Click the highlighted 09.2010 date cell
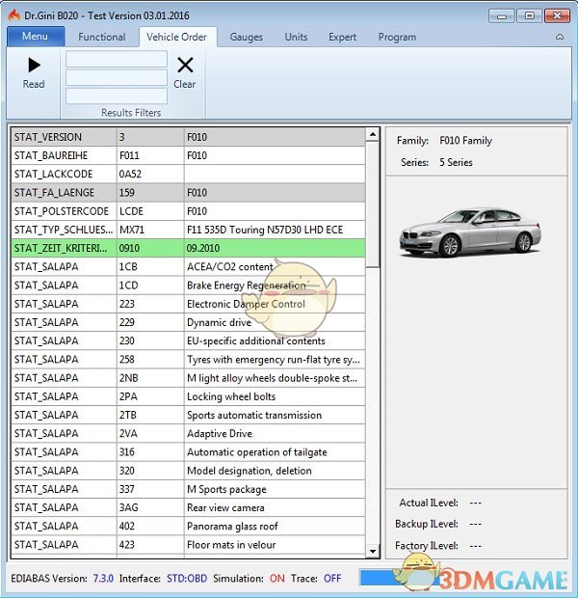The height and width of the screenshot is (598, 578). 275,248
